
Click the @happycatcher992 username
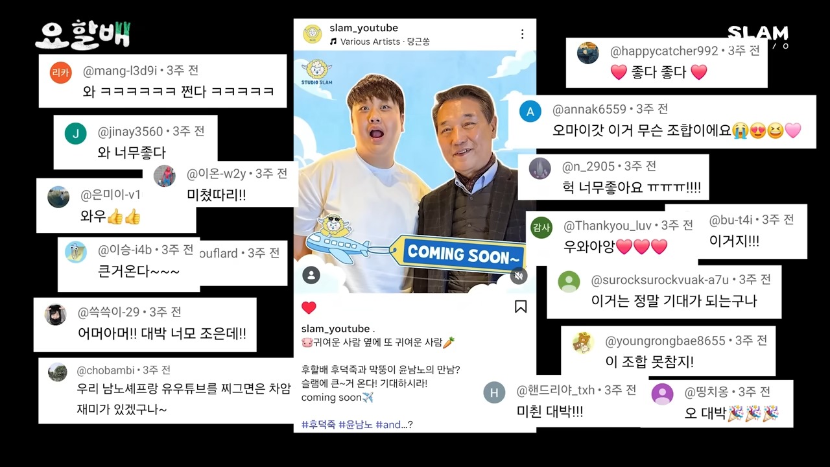click(664, 51)
